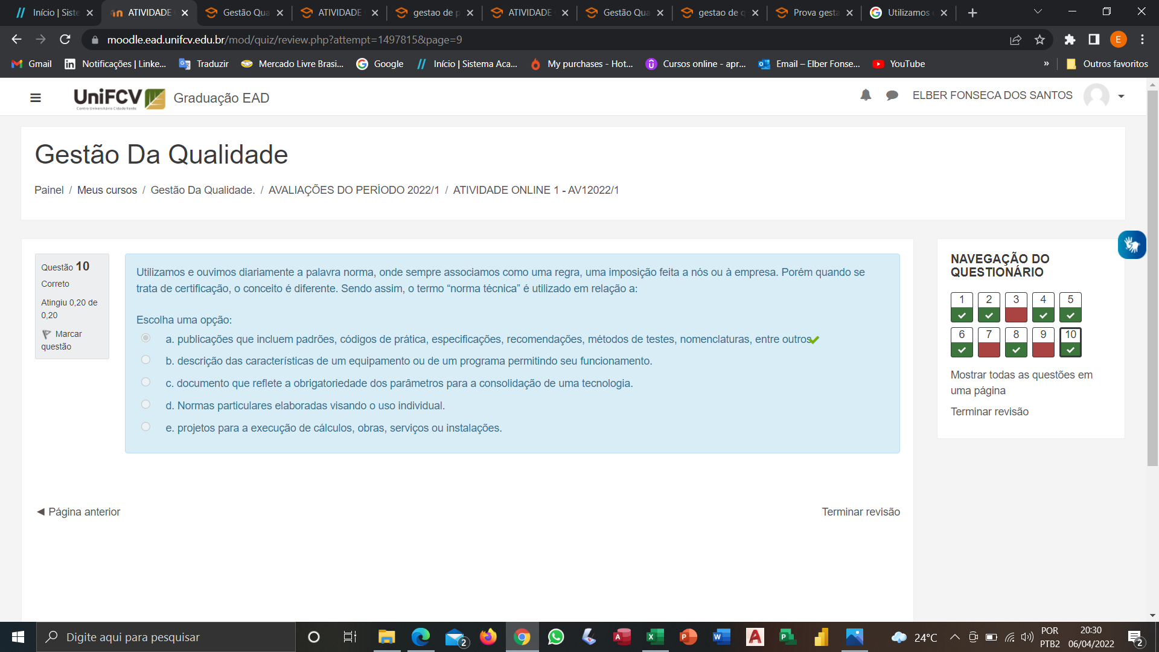Open the messages chat icon
Screen dimensions: 1159x652
[892, 95]
